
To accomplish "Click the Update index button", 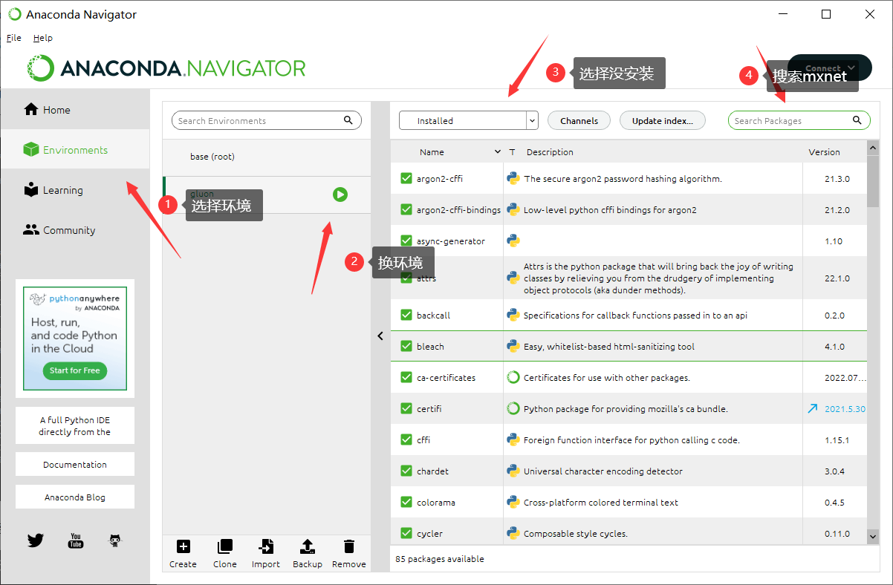I will (663, 120).
